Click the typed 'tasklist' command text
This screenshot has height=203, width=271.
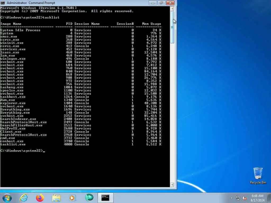[51, 17]
